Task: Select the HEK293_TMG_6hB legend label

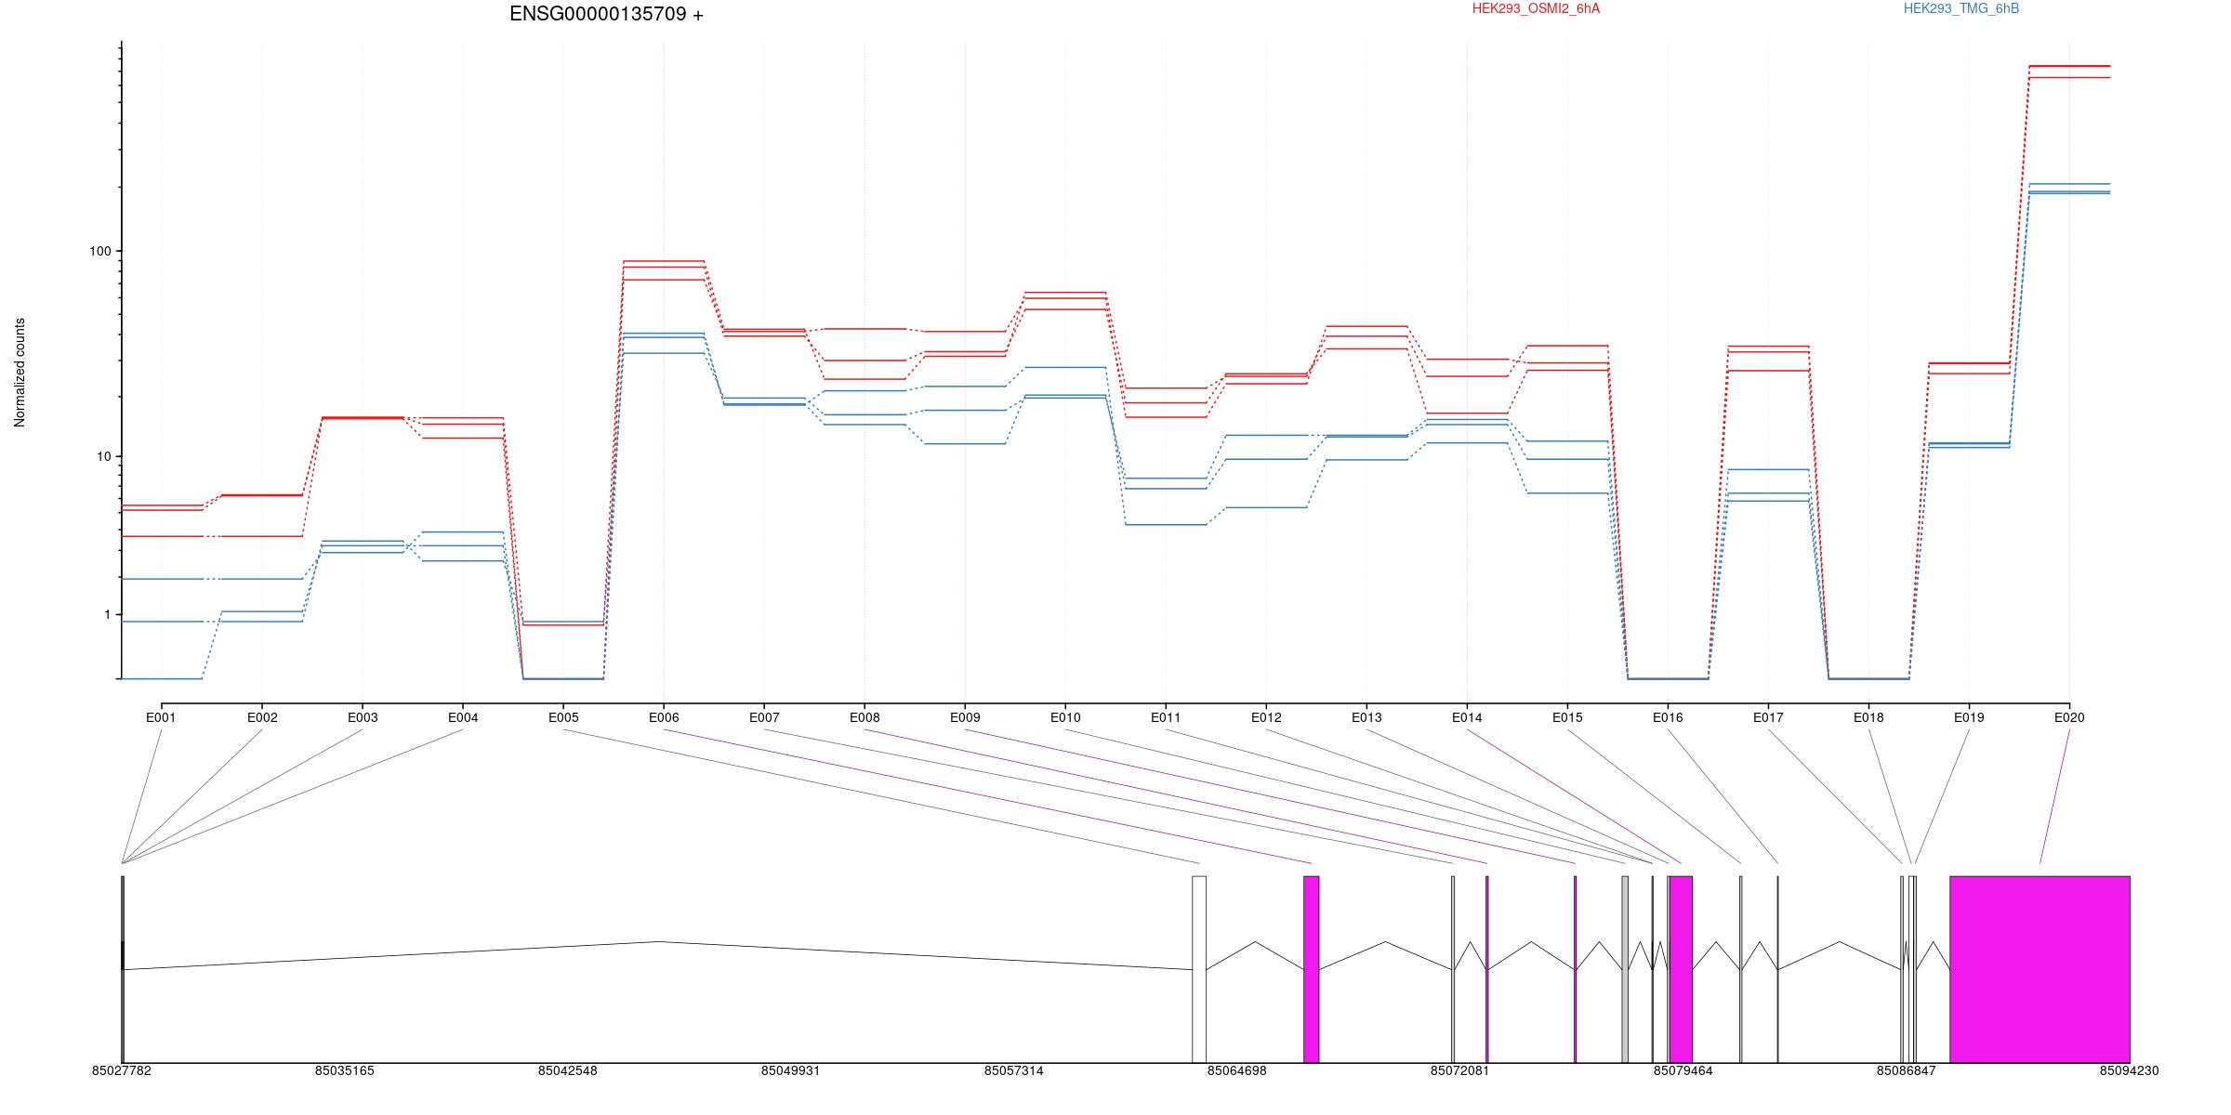Action: click(1961, 8)
